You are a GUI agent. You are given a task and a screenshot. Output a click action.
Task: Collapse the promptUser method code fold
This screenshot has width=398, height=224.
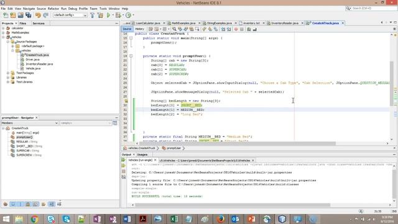click(x=131, y=56)
